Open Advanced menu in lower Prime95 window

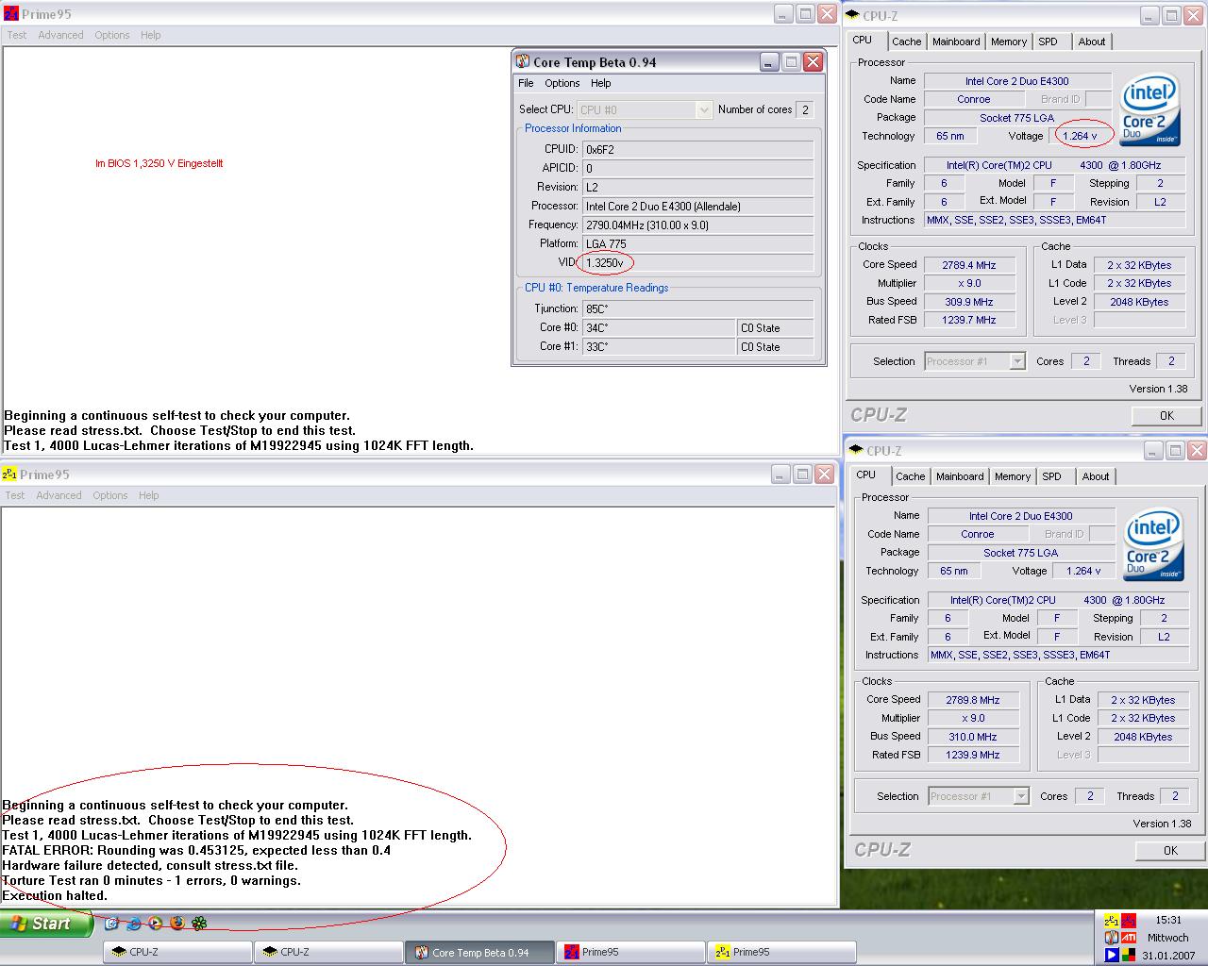pyautogui.click(x=59, y=495)
